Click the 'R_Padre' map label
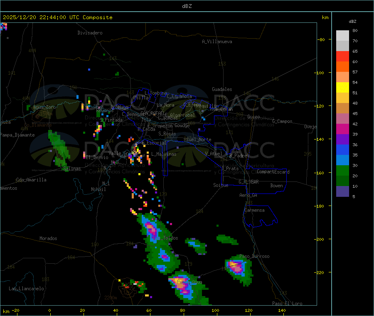Screen dimensions: 374x316 [x=238, y=156]
